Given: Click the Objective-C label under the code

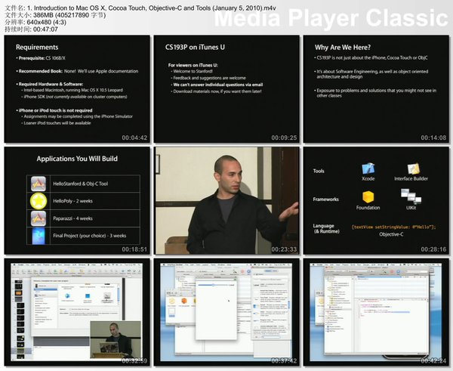Looking at the screenshot, I should coord(391,234).
